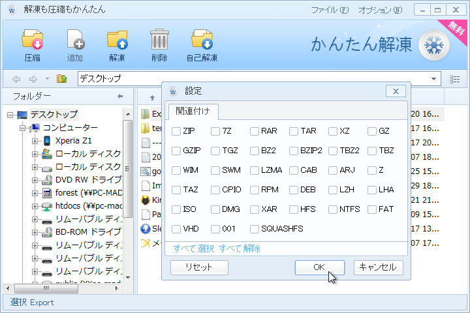This screenshot has height=313, width=470.
Task: Collapse the フォルダー panel with the arrow
Action: coord(120,96)
